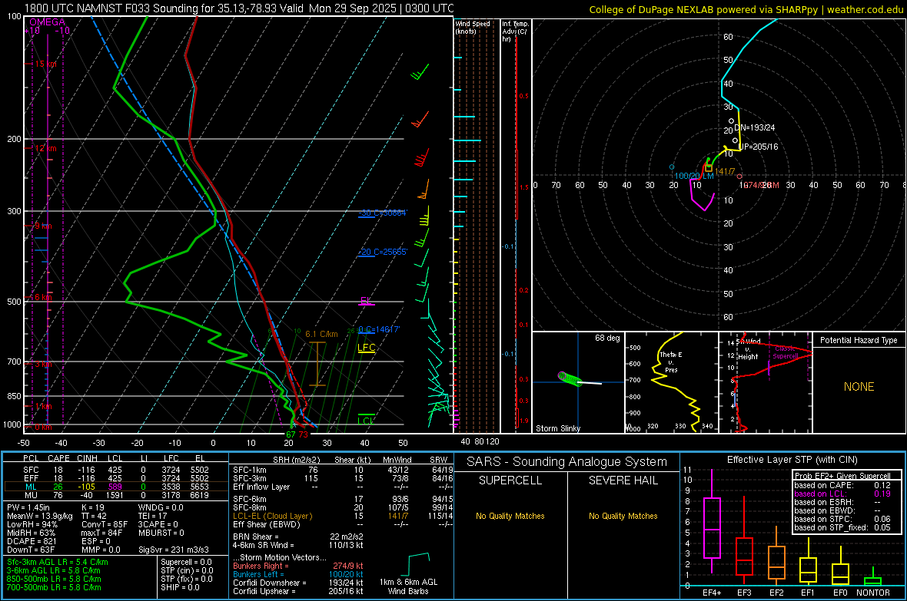Select the SFC-6km shear row
The width and height of the screenshot is (907, 601).
tap(343, 499)
